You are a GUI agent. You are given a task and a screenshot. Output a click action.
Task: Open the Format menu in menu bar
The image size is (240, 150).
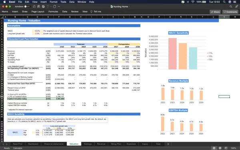click(x=54, y=2)
